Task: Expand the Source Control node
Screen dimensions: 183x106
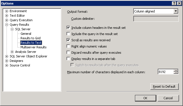Action: point(7,65)
